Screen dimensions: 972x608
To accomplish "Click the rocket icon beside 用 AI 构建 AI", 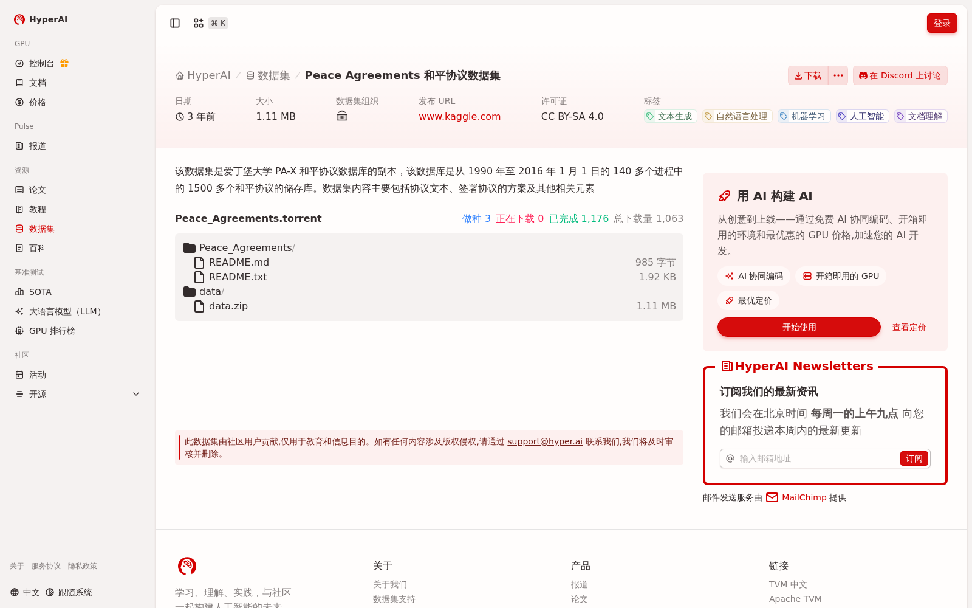I will 725,196.
